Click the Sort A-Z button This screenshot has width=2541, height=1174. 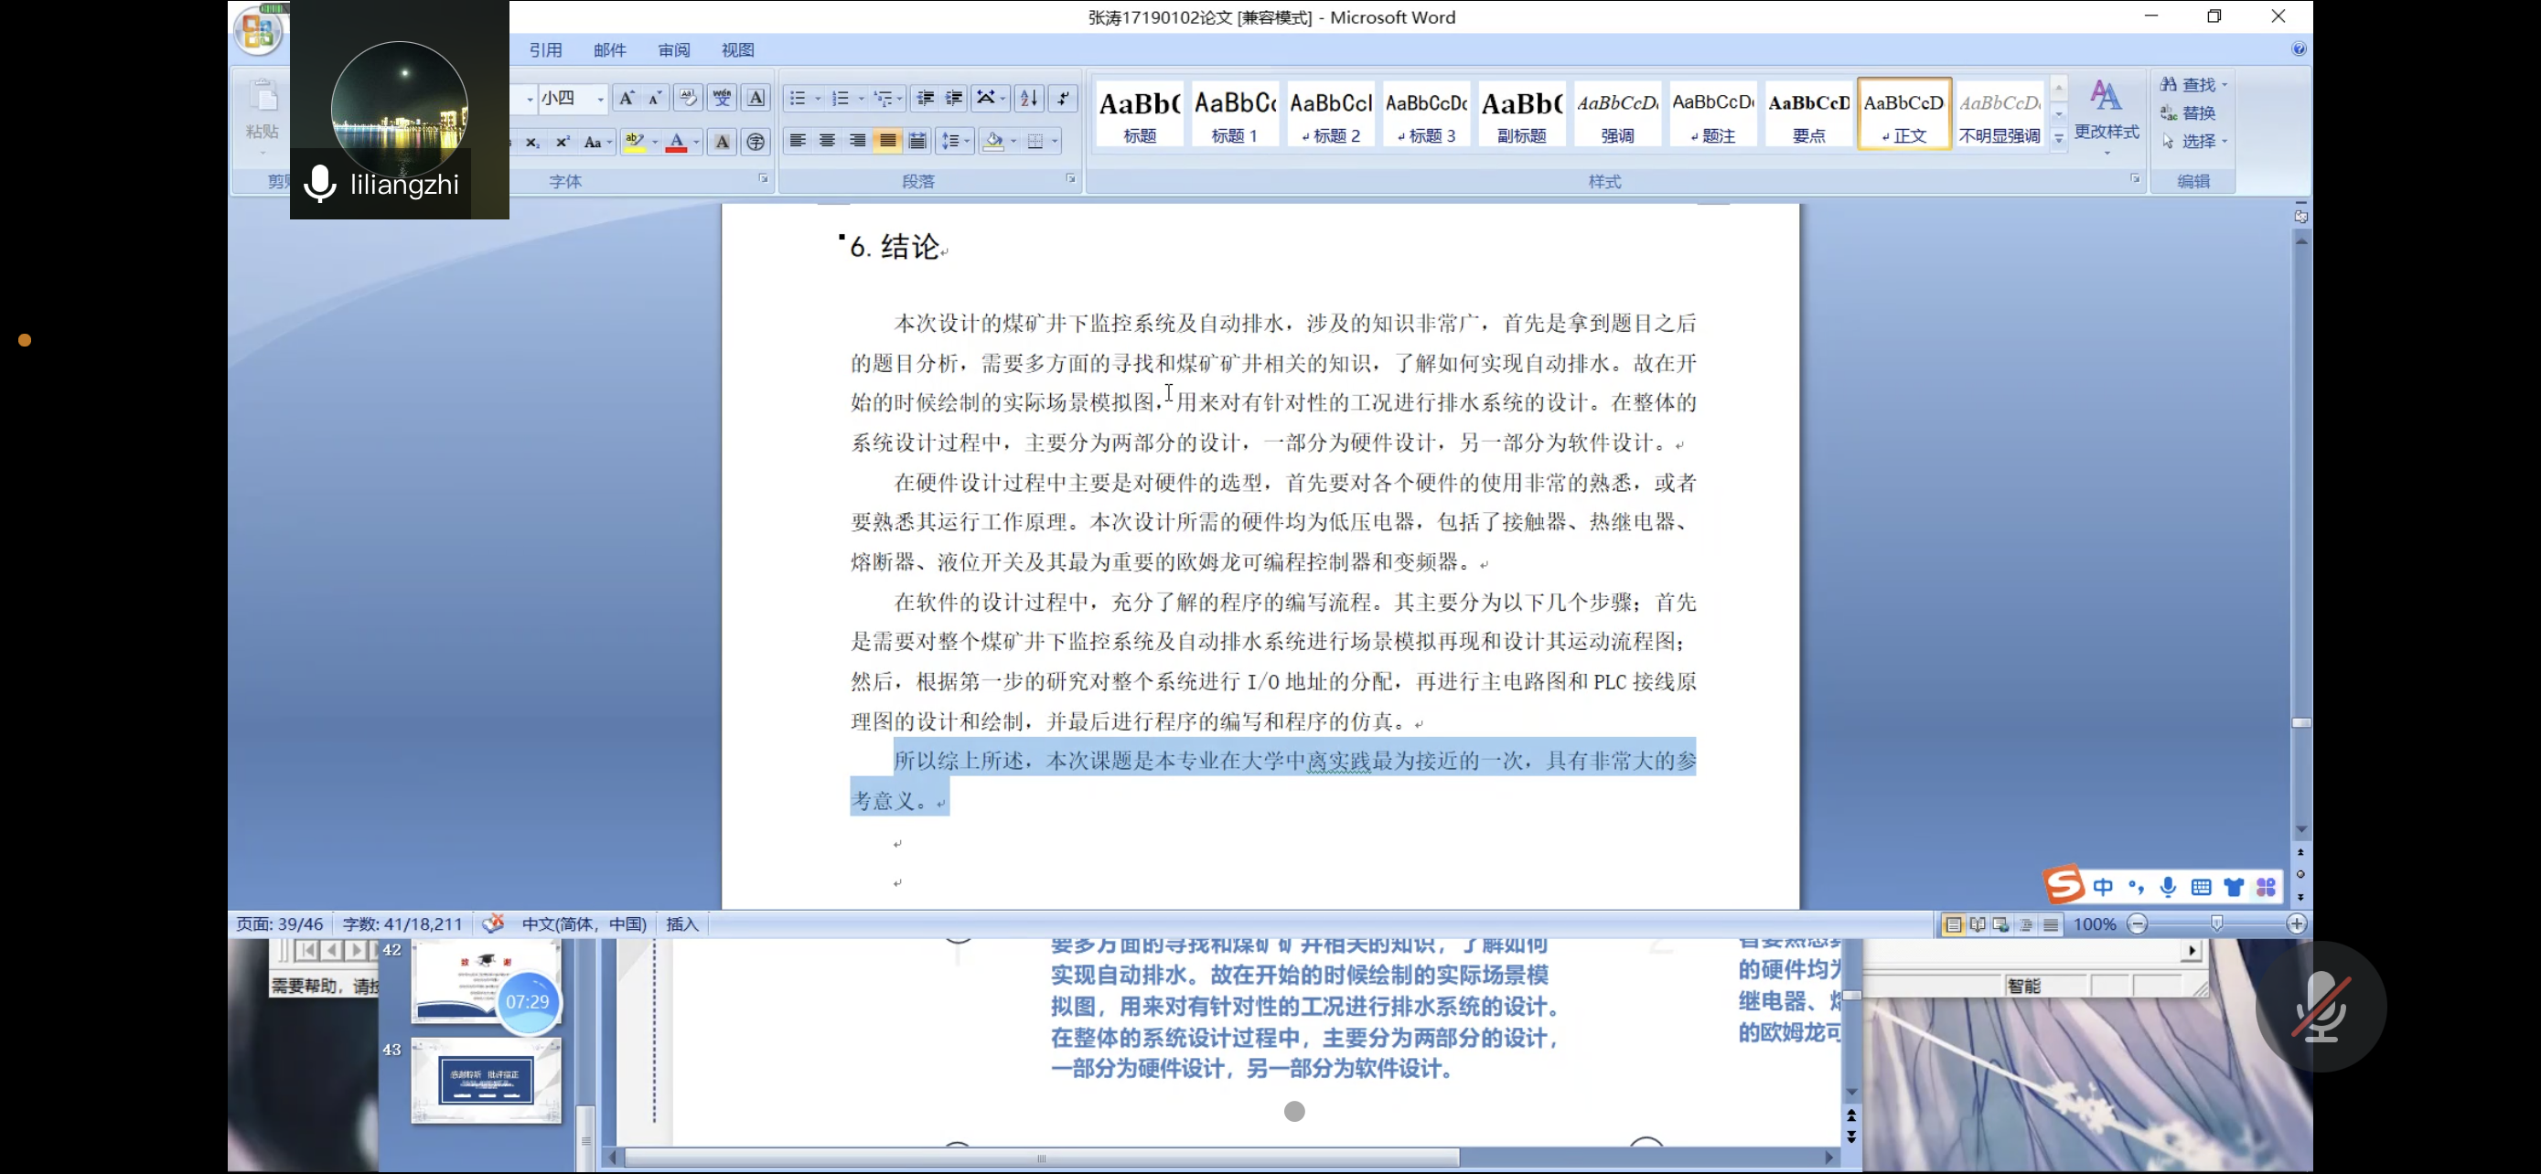(1028, 98)
